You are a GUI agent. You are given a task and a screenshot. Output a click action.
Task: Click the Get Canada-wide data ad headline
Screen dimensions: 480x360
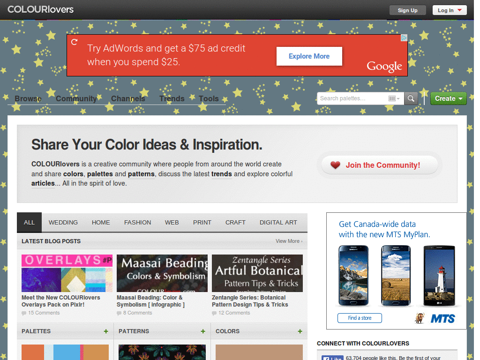384,229
